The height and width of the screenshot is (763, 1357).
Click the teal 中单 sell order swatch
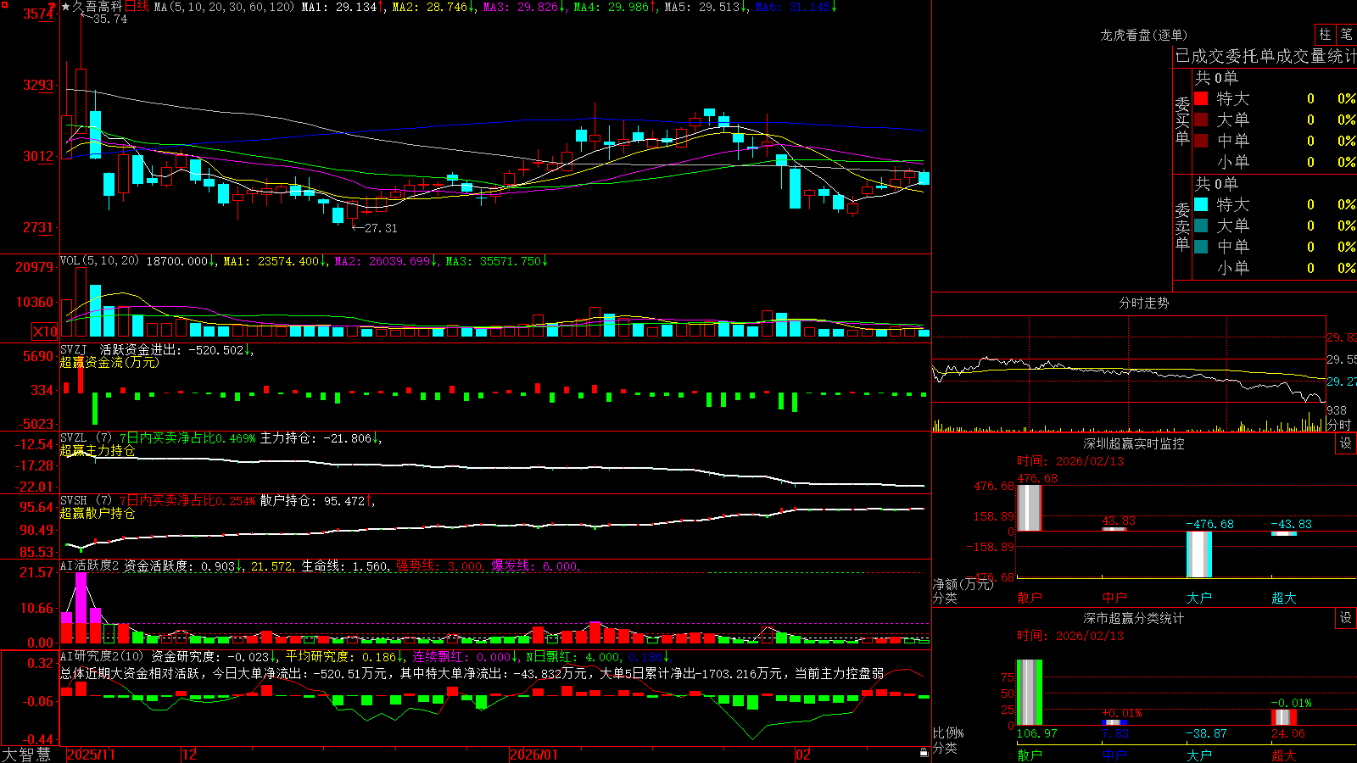[x=1201, y=247]
